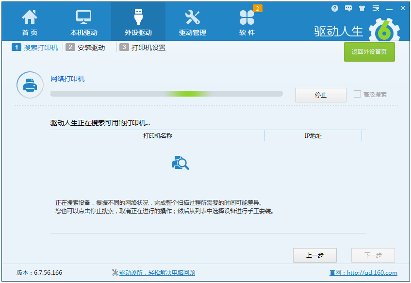
Task: Click the search progress bar
Action: click(x=166, y=94)
